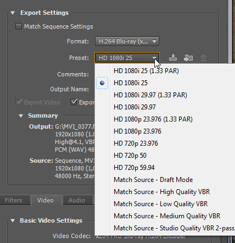This screenshot has width=235, height=243.
Task: Click the Delete Preset trash icon
Action: tap(203, 58)
